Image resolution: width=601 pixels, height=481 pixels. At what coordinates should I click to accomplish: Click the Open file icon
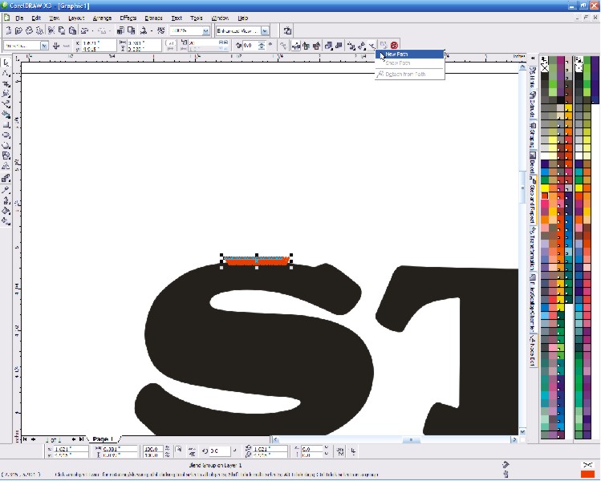18,30
